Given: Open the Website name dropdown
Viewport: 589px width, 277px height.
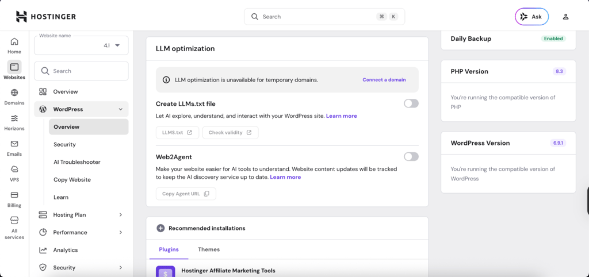Looking at the screenshot, I should pos(81,45).
